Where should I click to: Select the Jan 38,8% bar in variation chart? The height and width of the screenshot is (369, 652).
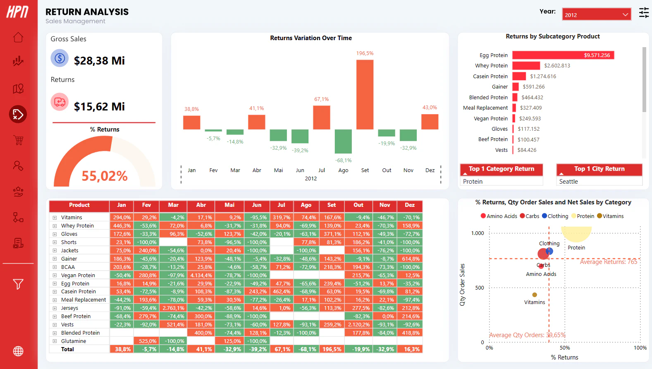point(192,122)
